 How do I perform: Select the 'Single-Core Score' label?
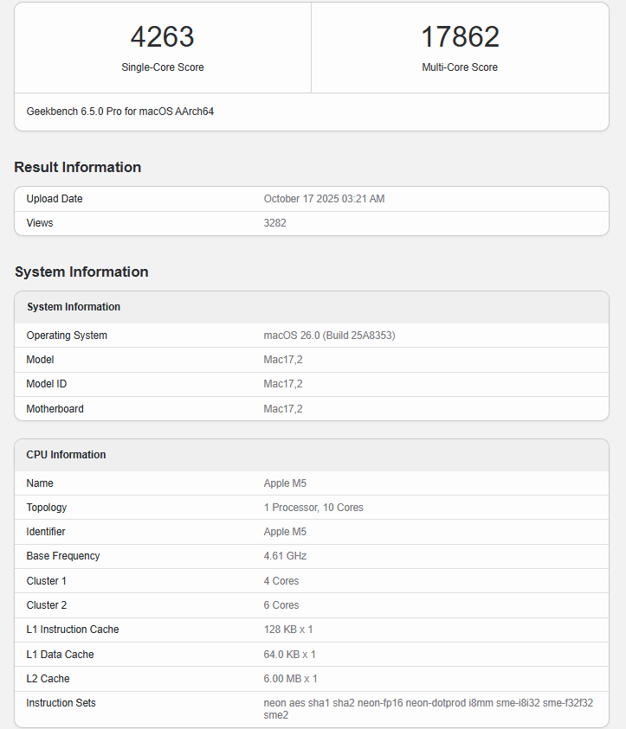coord(163,67)
